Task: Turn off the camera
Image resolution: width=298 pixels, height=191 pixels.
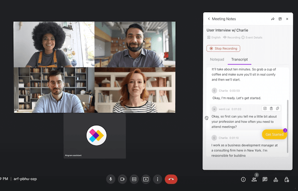Action: [123, 179]
